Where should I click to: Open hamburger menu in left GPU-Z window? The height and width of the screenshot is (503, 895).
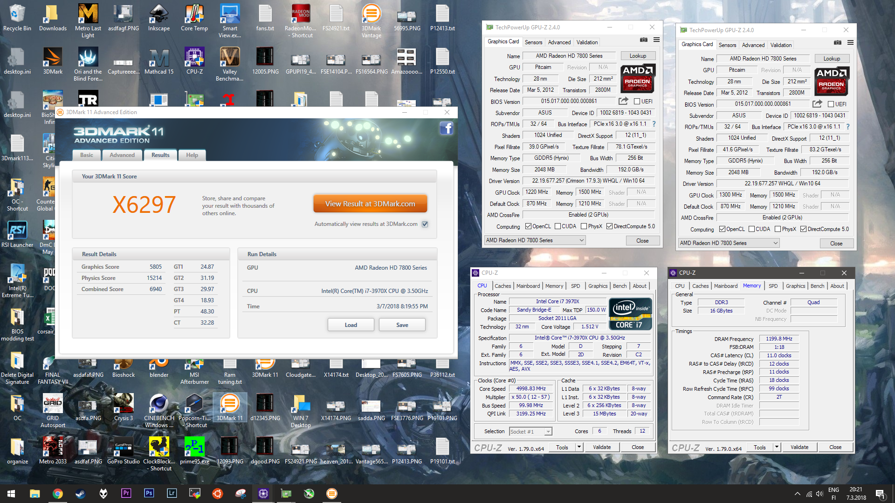[x=656, y=40]
